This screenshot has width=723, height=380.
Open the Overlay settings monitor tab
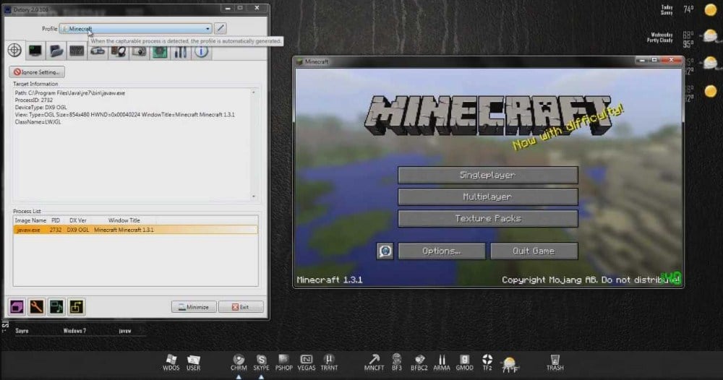coord(35,50)
